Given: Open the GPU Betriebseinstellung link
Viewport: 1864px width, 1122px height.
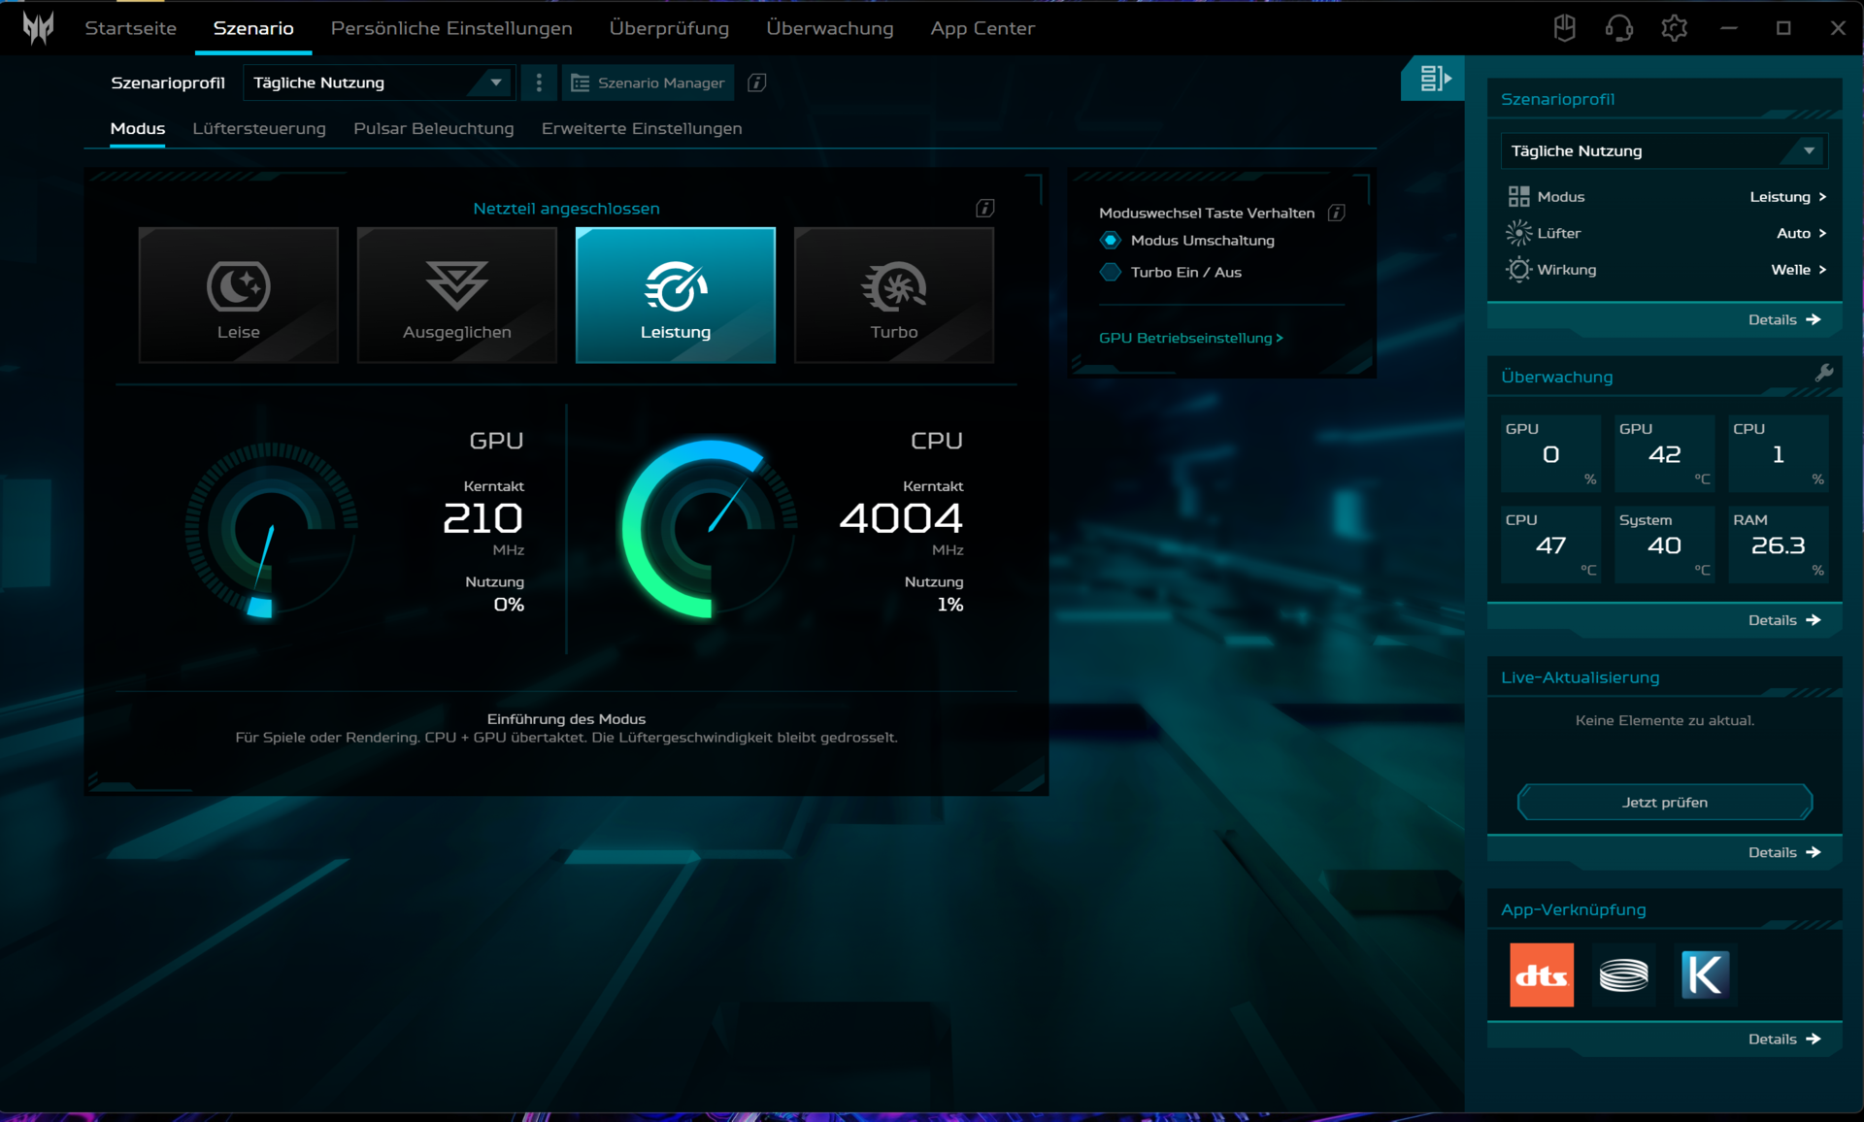Looking at the screenshot, I should pyautogui.click(x=1190, y=338).
